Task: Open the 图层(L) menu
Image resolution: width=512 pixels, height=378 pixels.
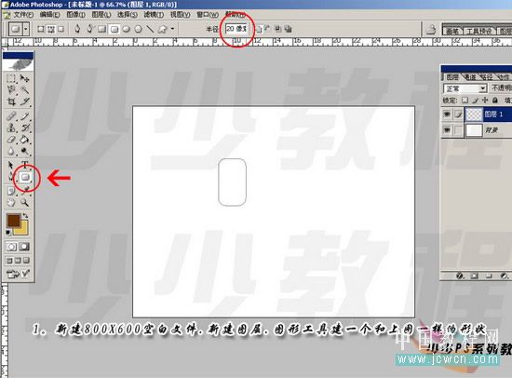Action: [101, 15]
